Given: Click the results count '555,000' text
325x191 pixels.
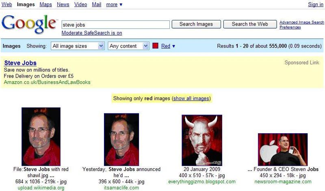Looking at the screenshot, I should pos(278,46).
